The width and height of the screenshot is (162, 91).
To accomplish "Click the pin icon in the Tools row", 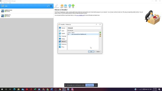I will [48, 6].
